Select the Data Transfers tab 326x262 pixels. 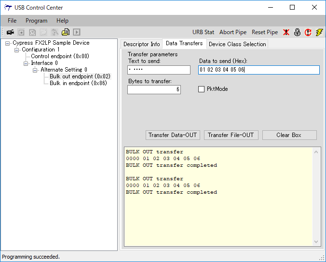tap(184, 43)
